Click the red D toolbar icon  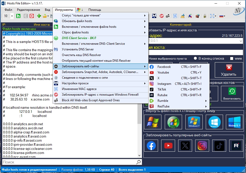tap(32, 16)
